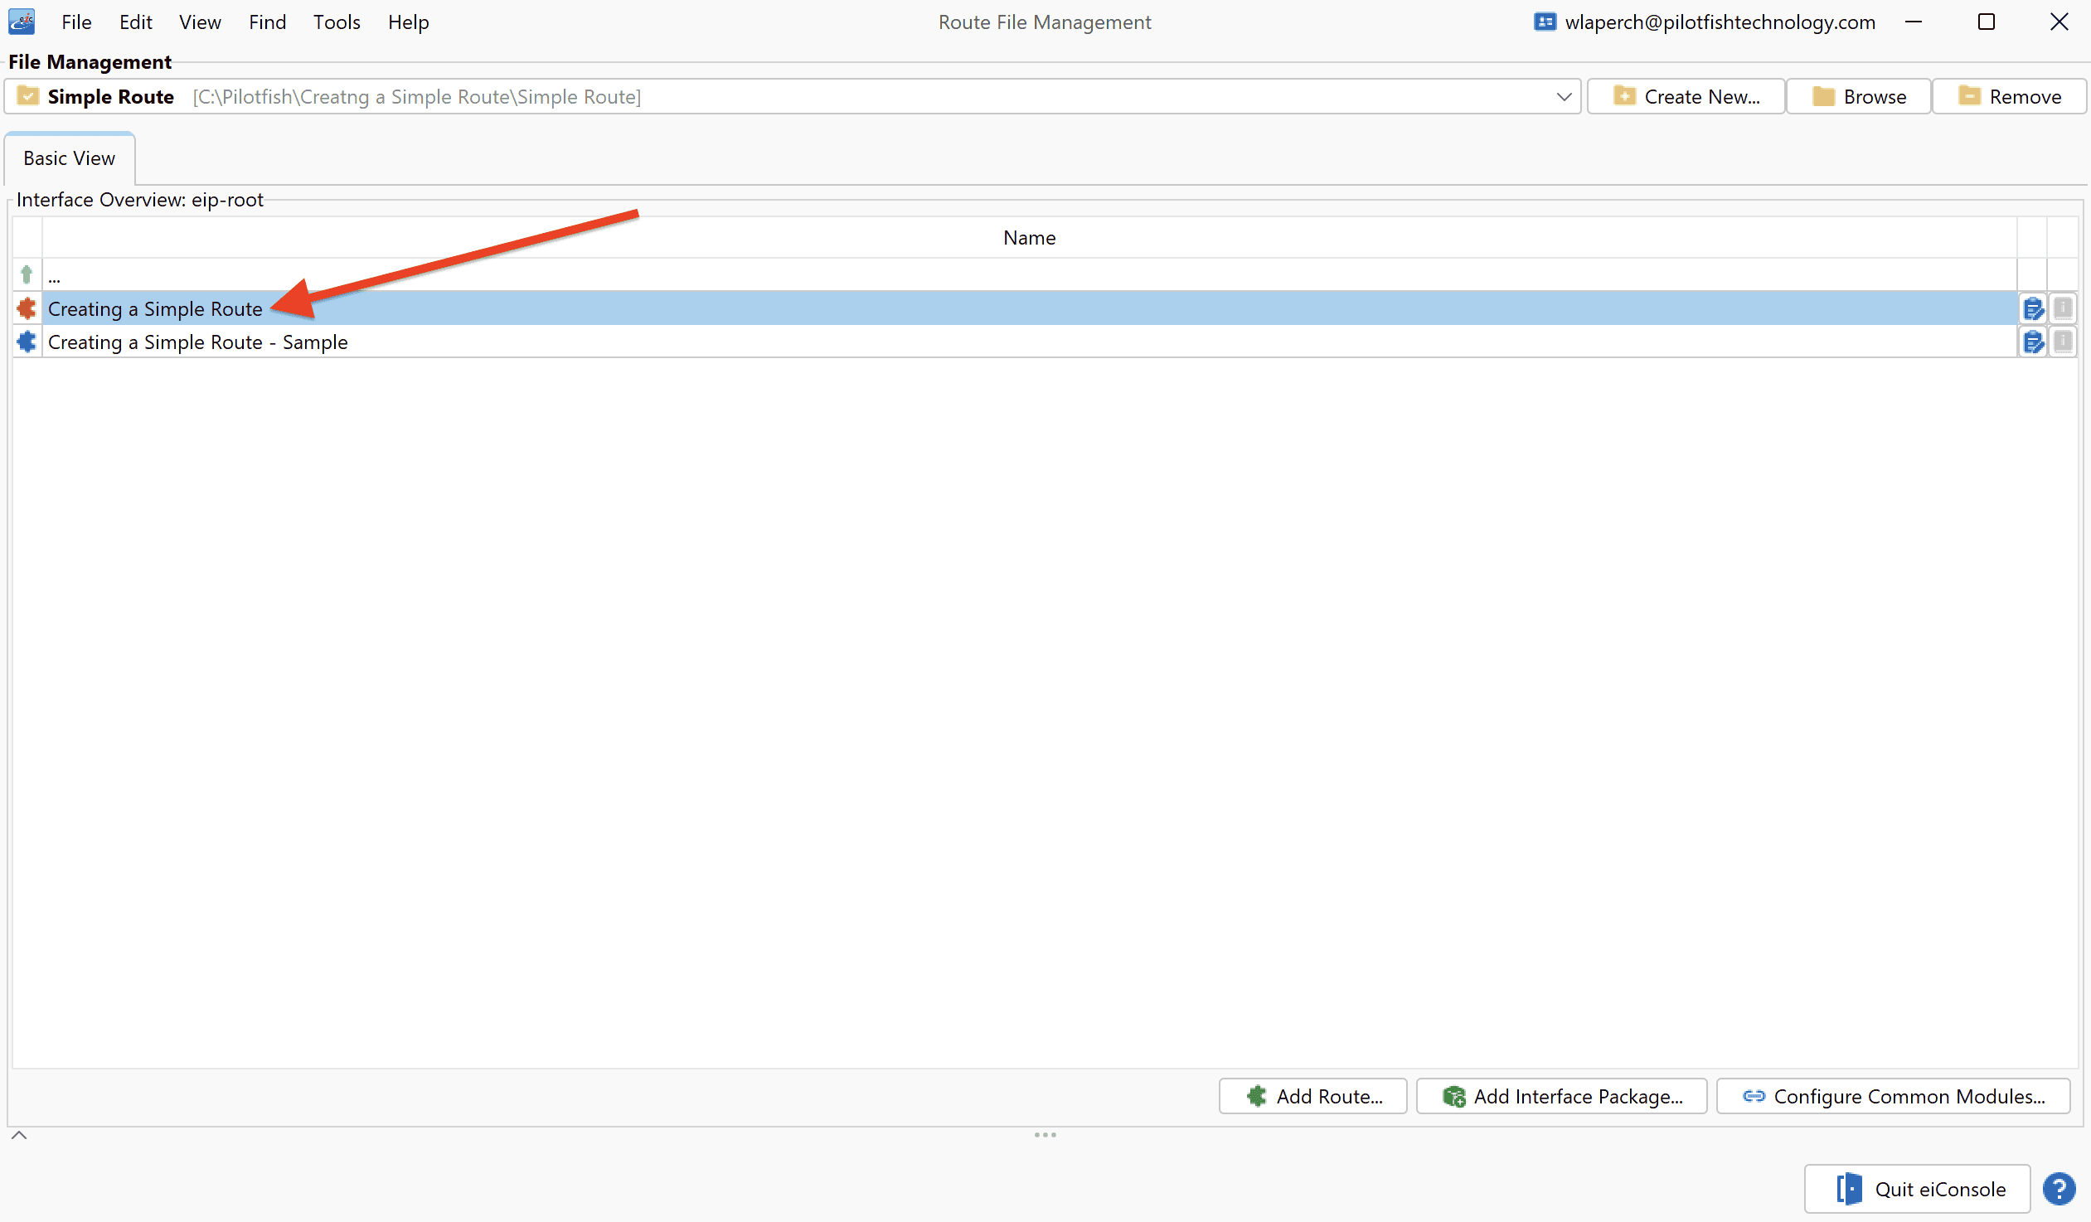Expand the working directory dropdown arrow

(x=1563, y=96)
